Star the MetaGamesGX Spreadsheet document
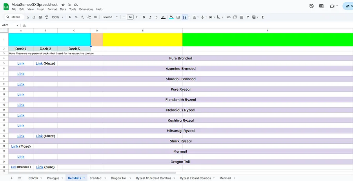 [x=63, y=5]
